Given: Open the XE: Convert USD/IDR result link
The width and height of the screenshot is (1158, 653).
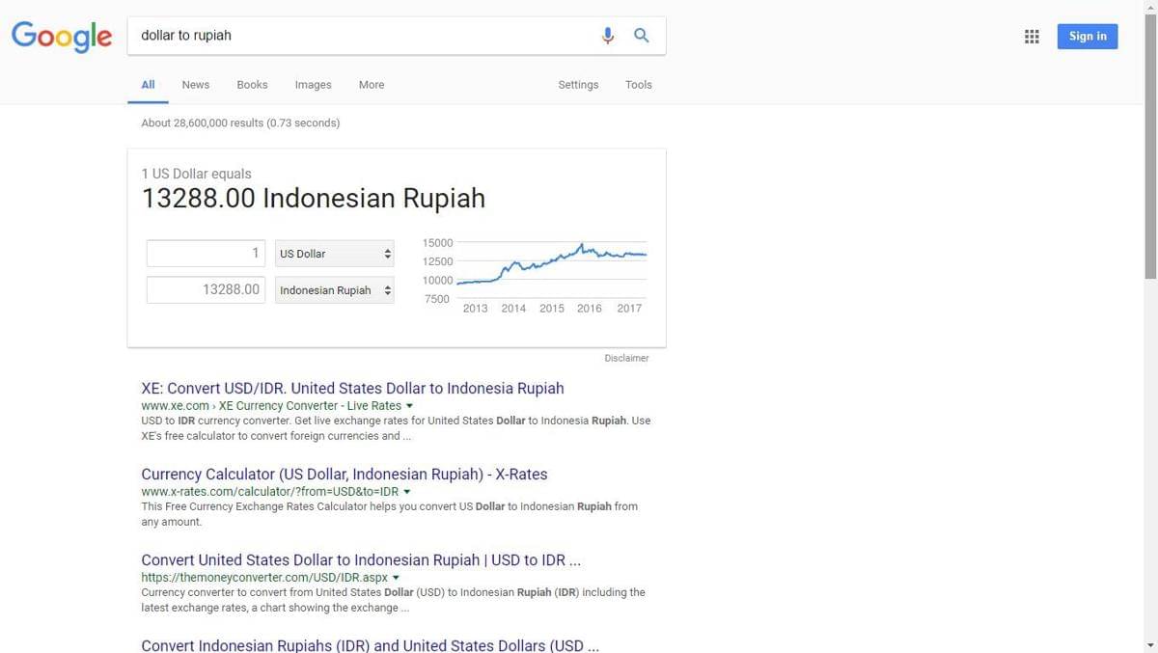Looking at the screenshot, I should [x=352, y=388].
